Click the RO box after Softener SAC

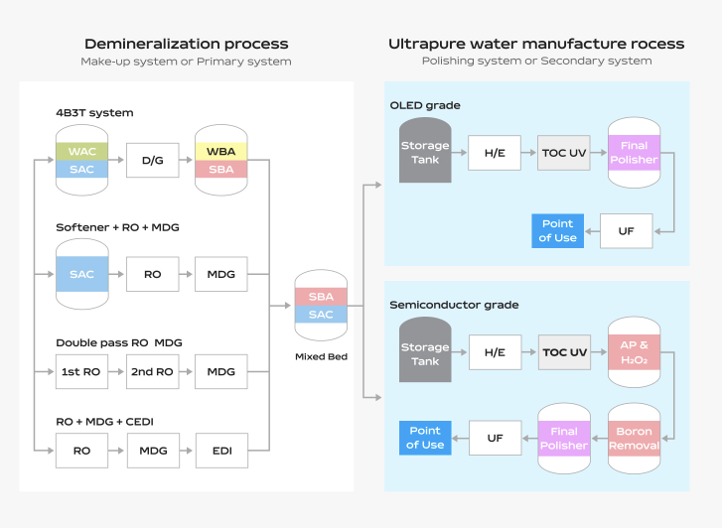pos(152,274)
